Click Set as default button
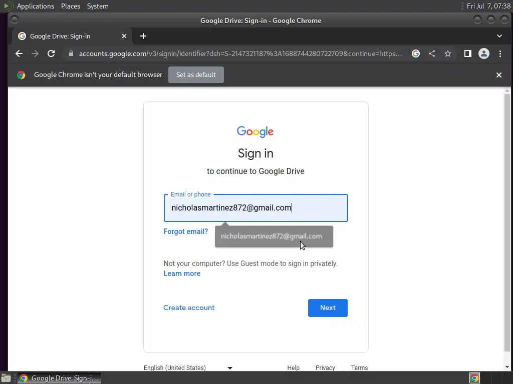 click(196, 75)
